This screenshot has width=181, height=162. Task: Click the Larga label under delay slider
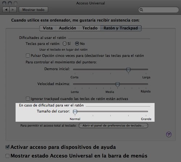146,77
